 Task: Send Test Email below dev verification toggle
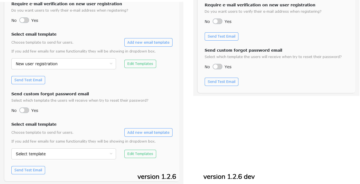[221, 36]
